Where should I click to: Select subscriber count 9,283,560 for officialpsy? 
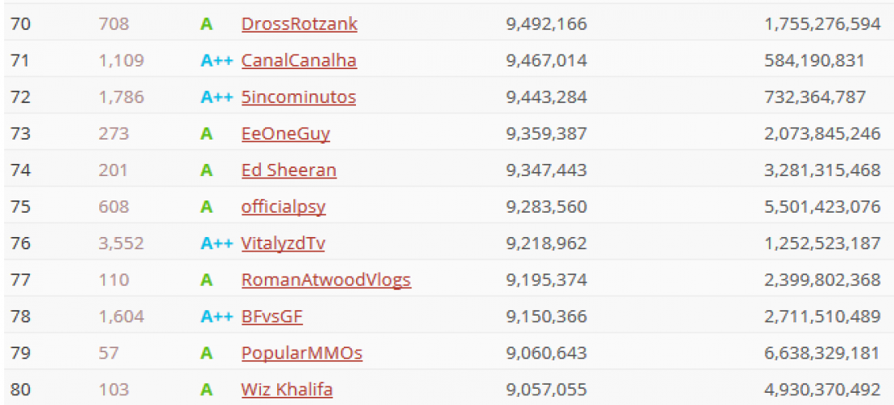point(546,207)
